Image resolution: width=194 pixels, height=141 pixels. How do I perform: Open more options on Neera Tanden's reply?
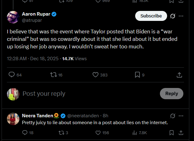coord(181,116)
